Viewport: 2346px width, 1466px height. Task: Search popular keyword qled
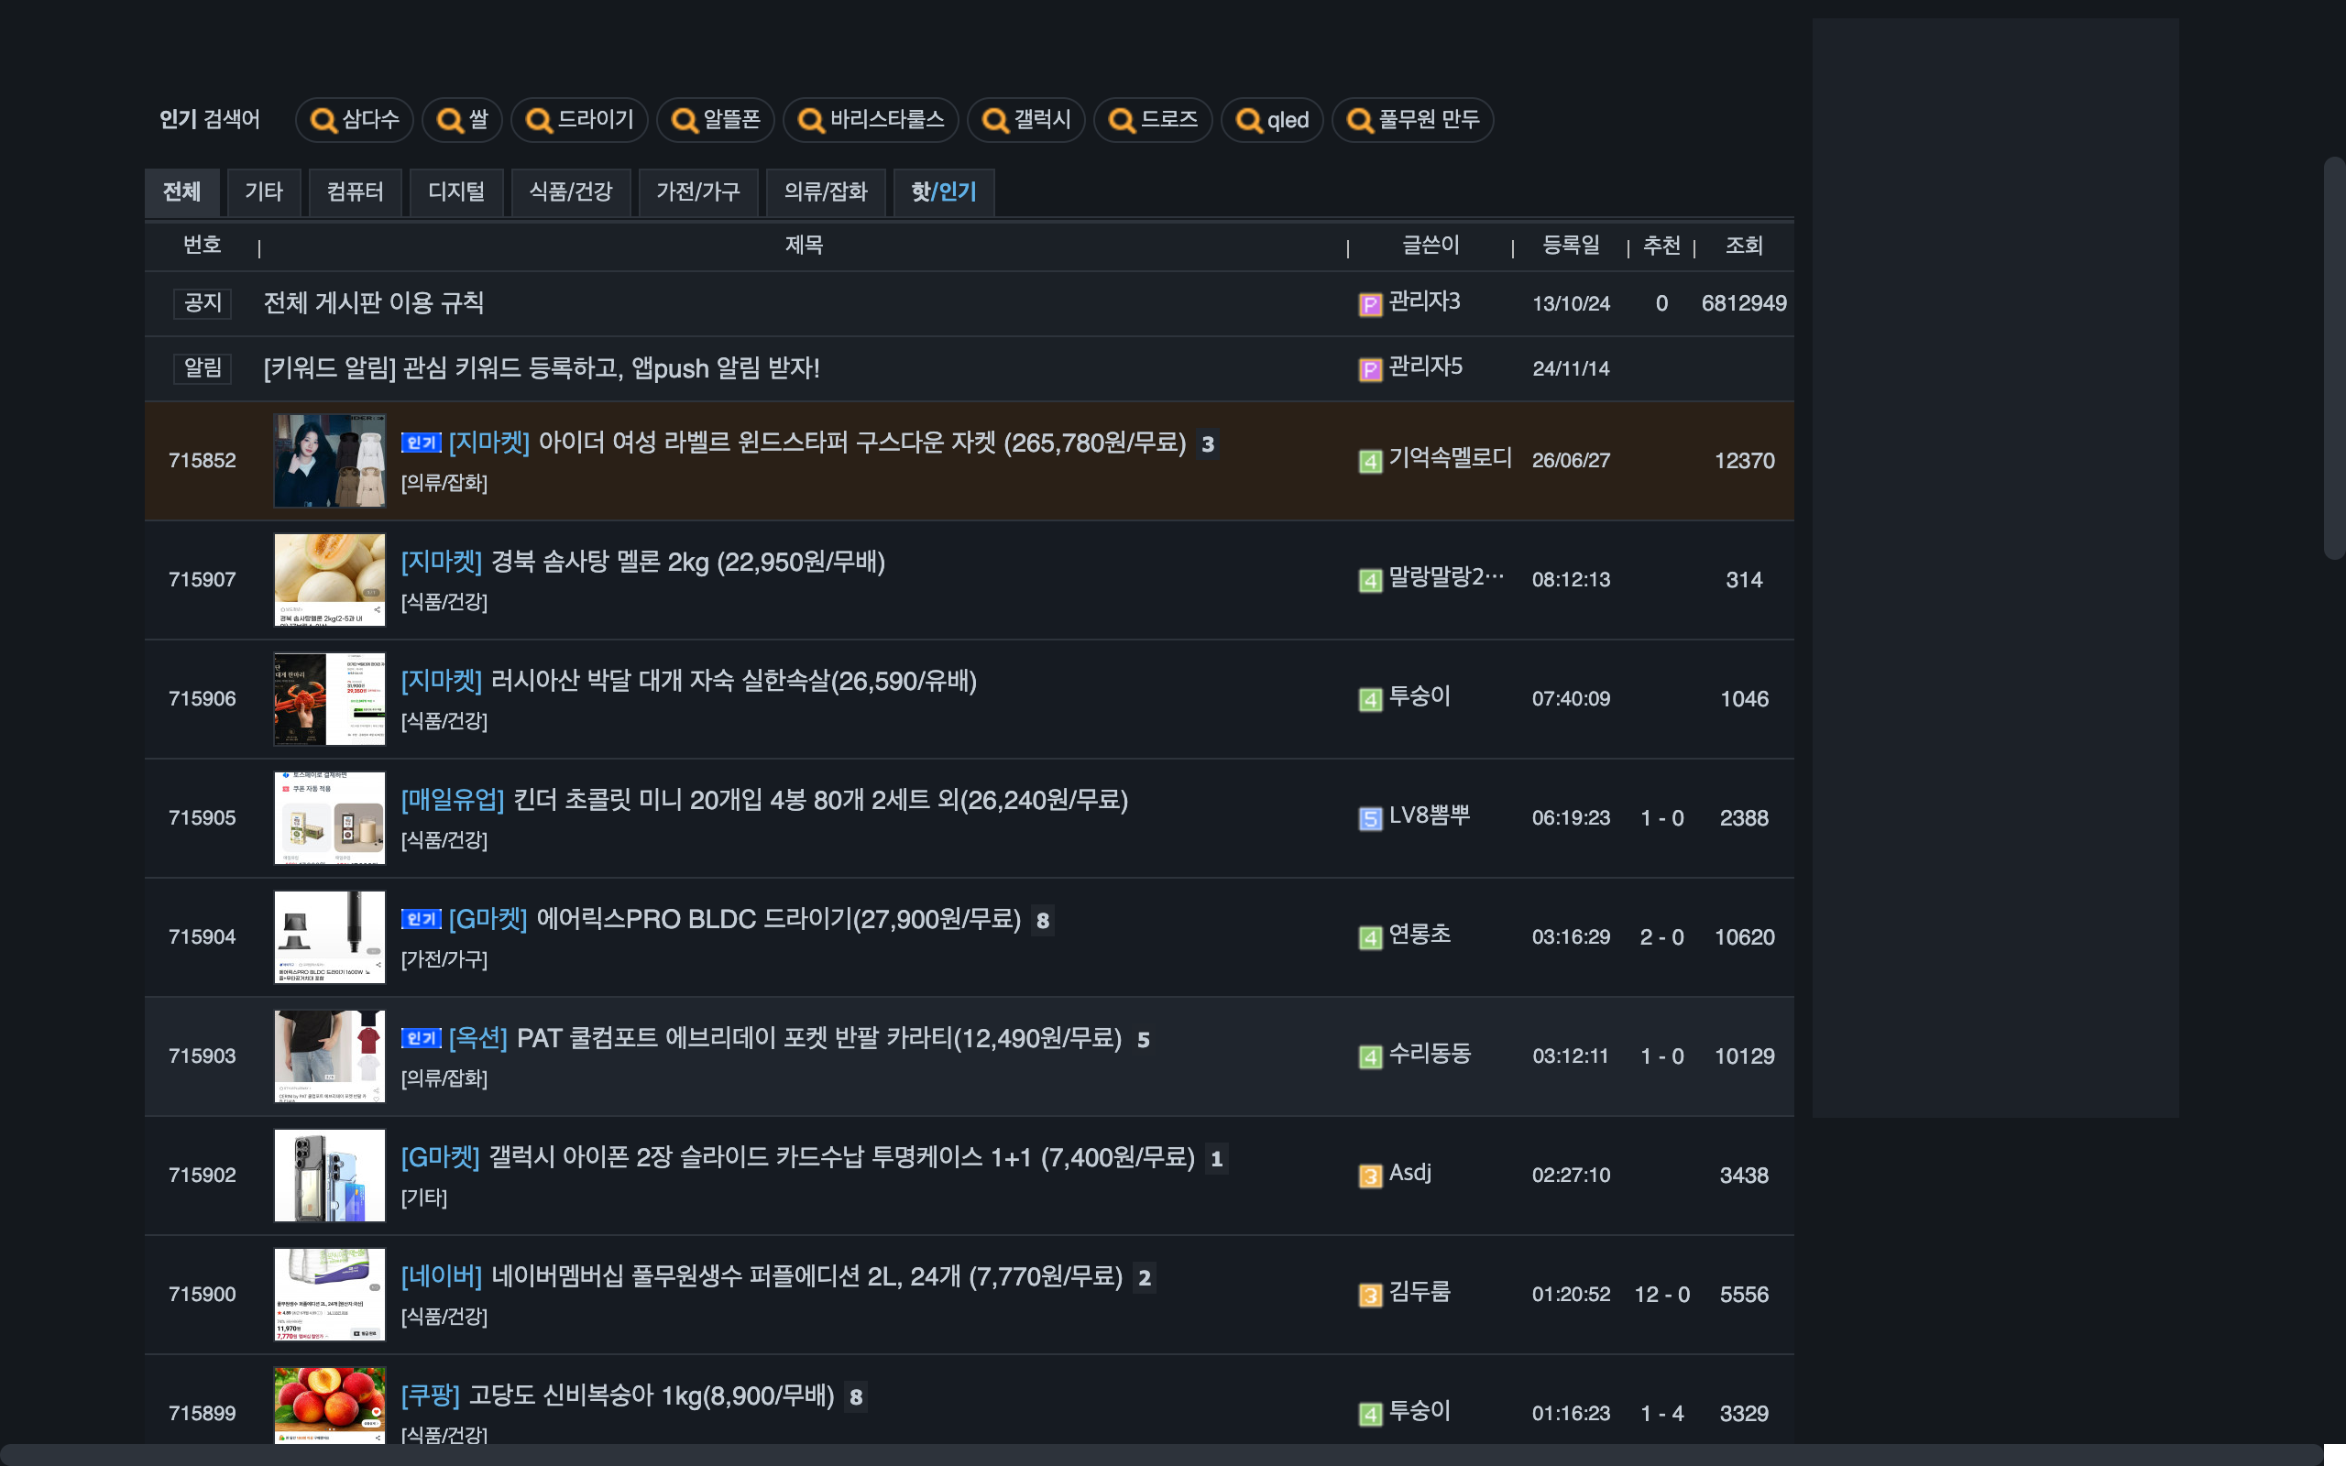[1272, 119]
